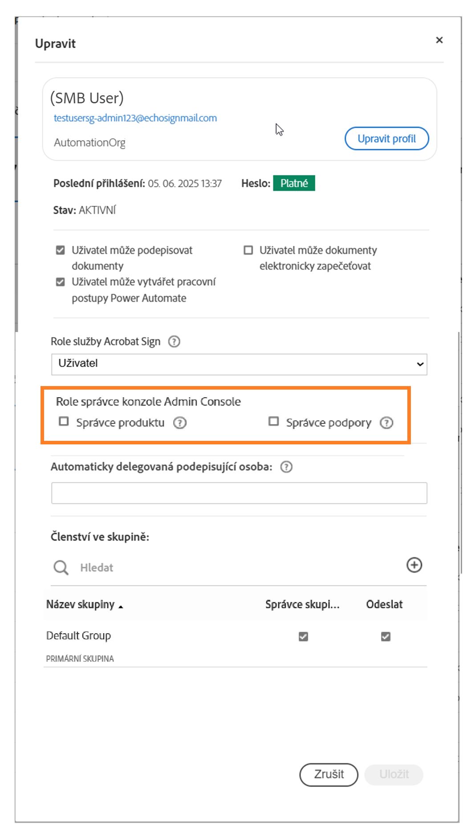Image resolution: width=471 pixels, height=834 pixels.
Task: Toggle sort arrow on Název skupiny column
Action: click(x=121, y=606)
